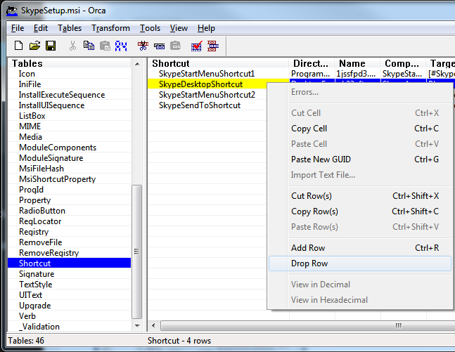
Task: Select the Registry table
Action: [70, 232]
